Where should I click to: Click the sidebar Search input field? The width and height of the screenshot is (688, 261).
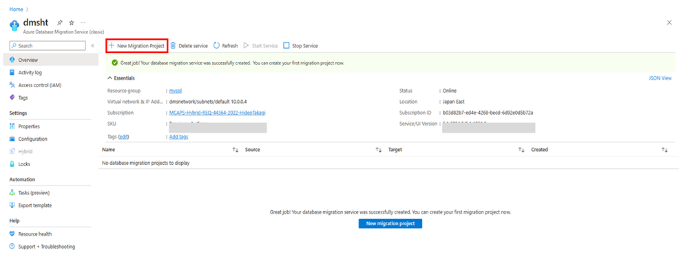[48, 45]
